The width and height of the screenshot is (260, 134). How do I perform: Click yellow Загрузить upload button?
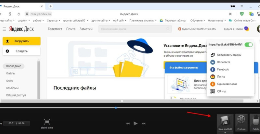[21, 41]
